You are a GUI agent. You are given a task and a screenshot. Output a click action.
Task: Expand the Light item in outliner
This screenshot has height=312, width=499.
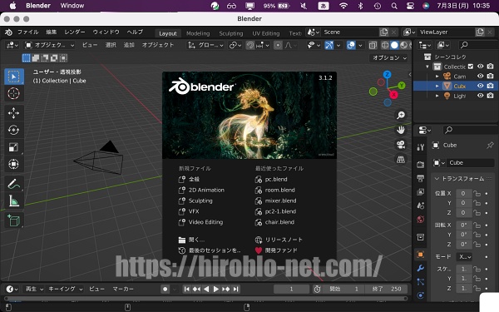tap(437, 96)
